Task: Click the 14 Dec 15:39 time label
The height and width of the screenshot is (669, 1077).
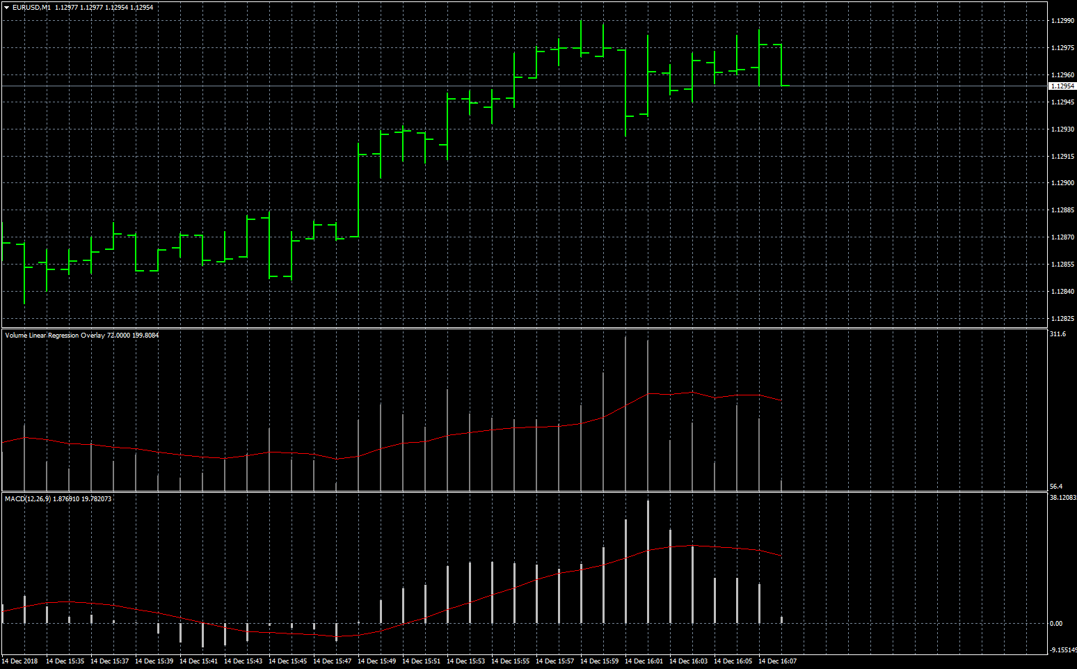Action: [154, 661]
